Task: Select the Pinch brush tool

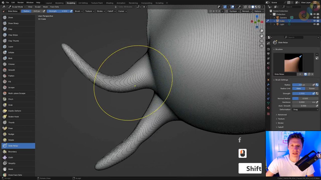Action: [x=18, y=99]
